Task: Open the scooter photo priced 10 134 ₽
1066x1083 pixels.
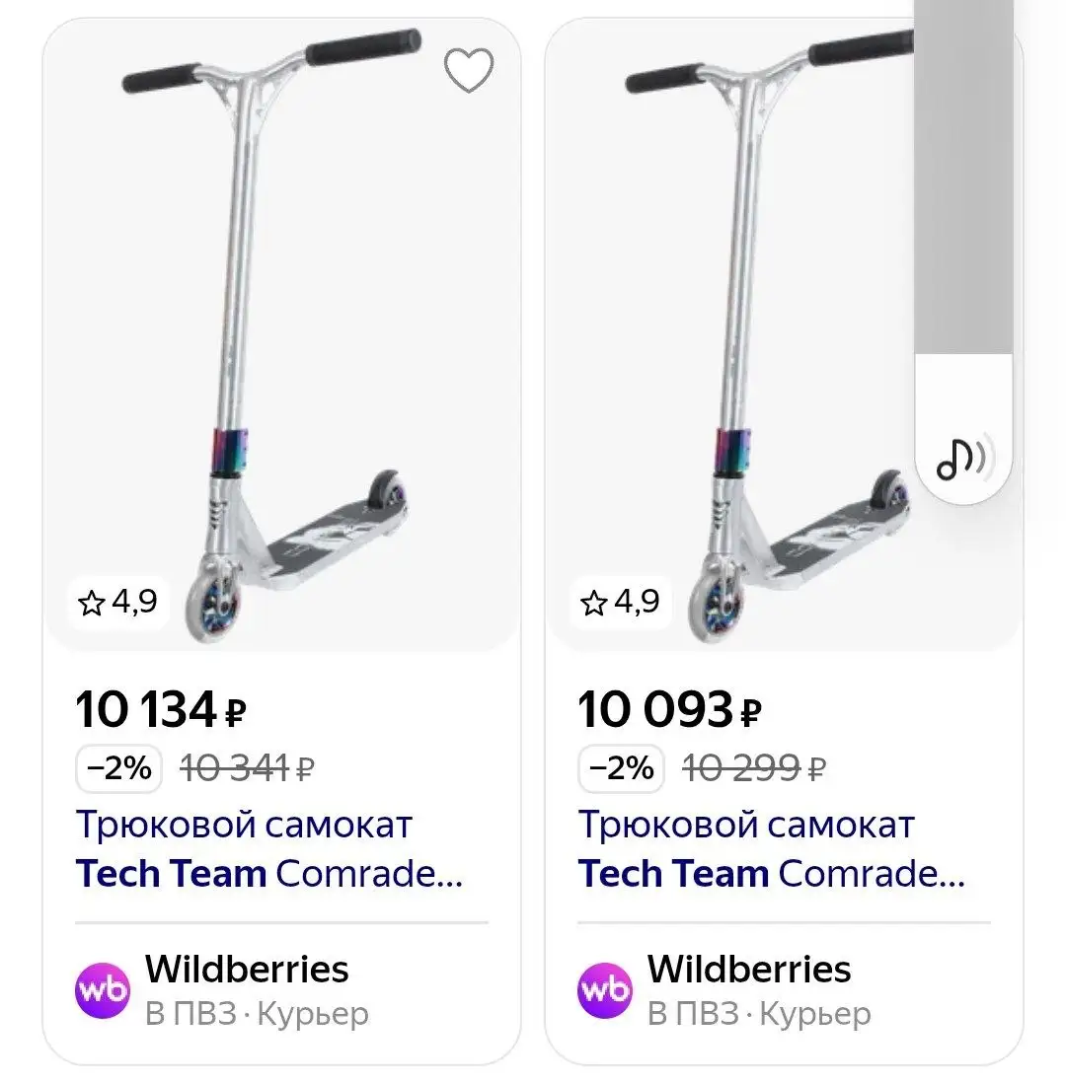Action: click(x=281, y=335)
